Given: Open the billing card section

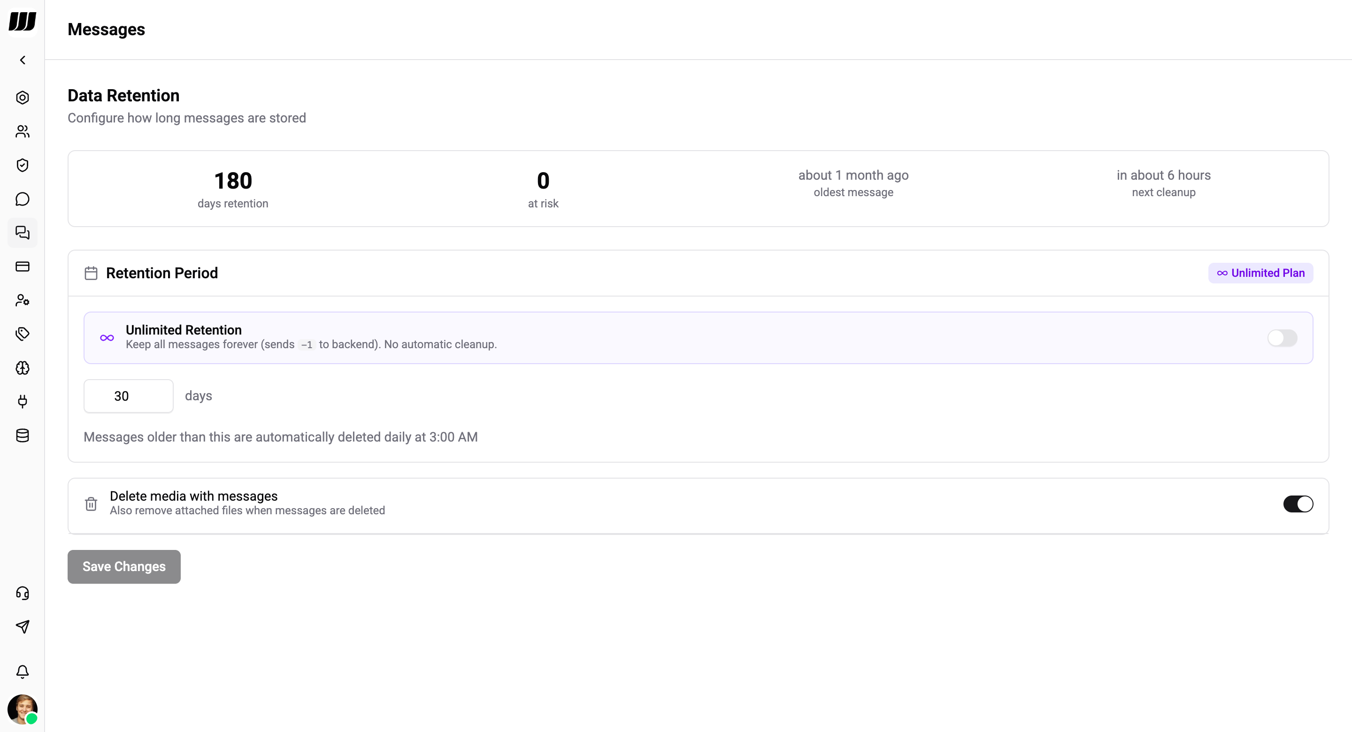Looking at the screenshot, I should pyautogui.click(x=23, y=267).
